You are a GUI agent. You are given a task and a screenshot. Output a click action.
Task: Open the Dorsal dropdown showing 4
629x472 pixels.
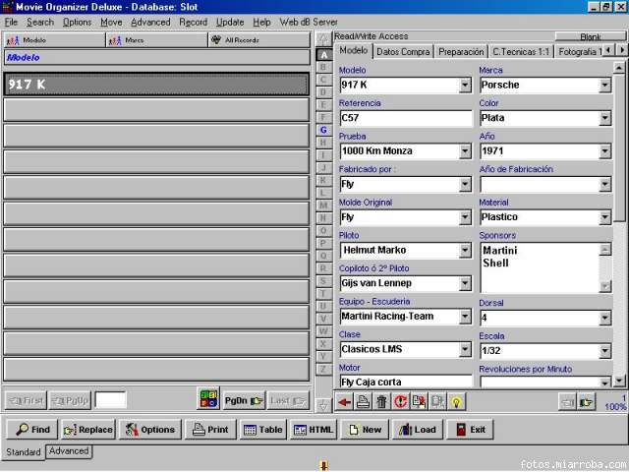coord(605,318)
